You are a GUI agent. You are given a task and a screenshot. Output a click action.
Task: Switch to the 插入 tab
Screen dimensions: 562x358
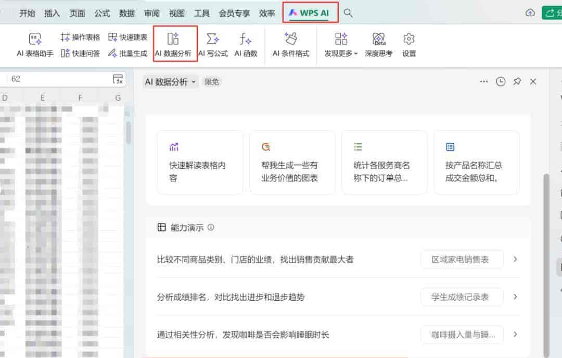coord(52,13)
